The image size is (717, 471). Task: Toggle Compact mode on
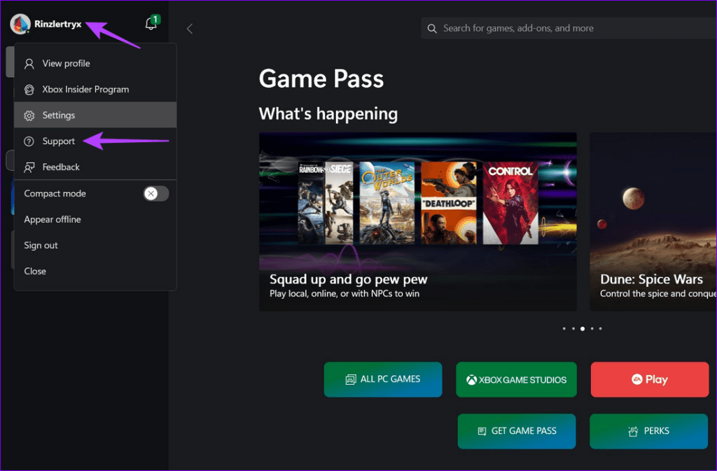(x=155, y=193)
